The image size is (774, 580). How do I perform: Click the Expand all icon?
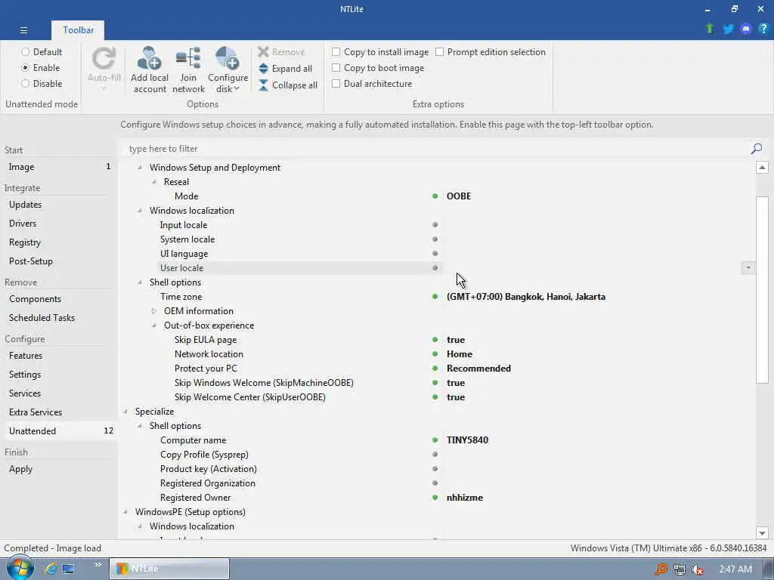[263, 69]
